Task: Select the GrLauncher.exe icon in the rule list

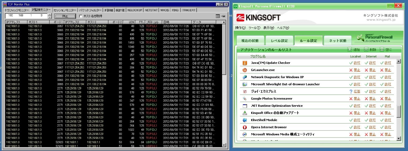Action: 245,70
